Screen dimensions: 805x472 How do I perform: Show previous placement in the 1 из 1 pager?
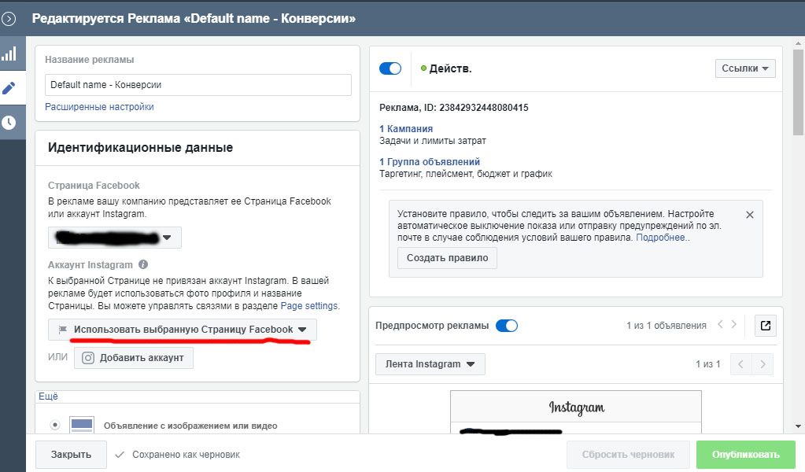click(x=740, y=364)
